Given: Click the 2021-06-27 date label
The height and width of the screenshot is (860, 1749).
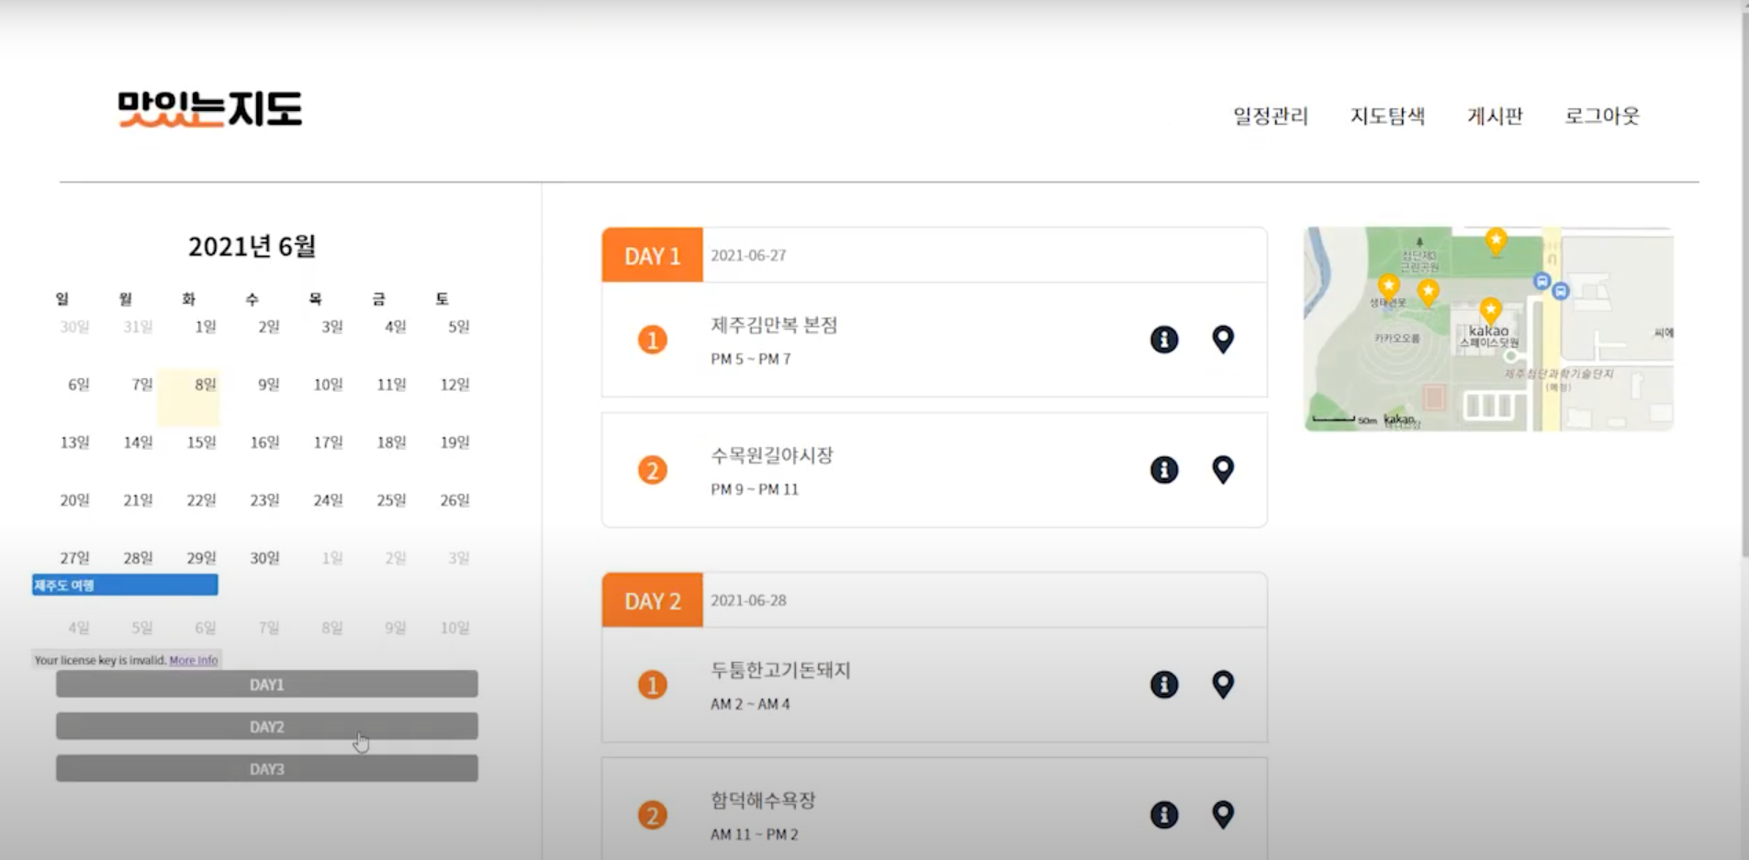Looking at the screenshot, I should (748, 255).
